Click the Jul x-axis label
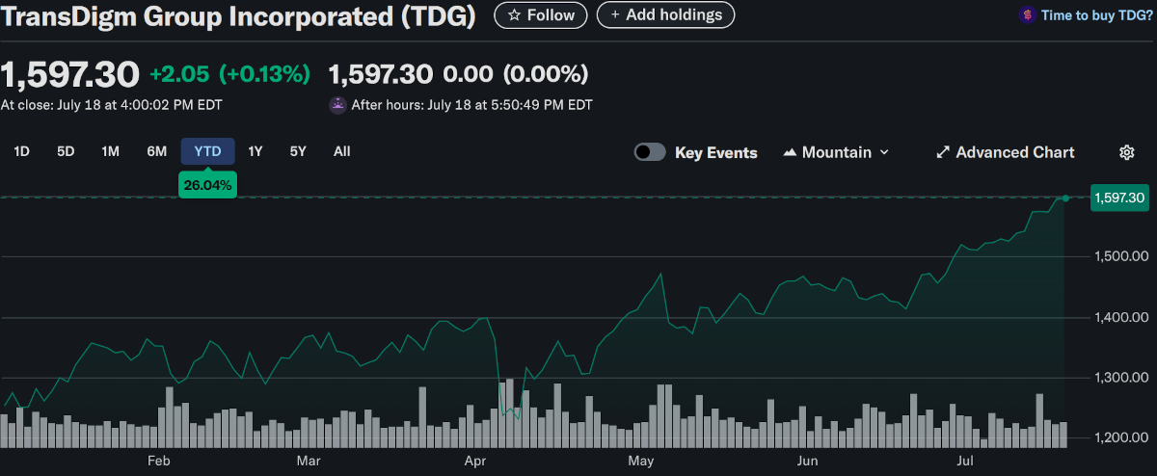This screenshot has height=476, width=1157. (x=964, y=462)
